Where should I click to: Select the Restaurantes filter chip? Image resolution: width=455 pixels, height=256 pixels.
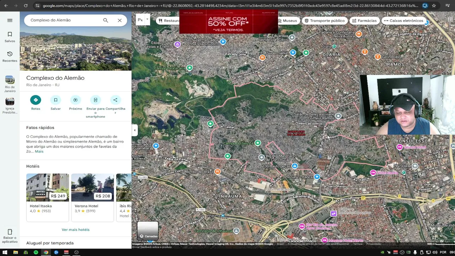coord(168,21)
